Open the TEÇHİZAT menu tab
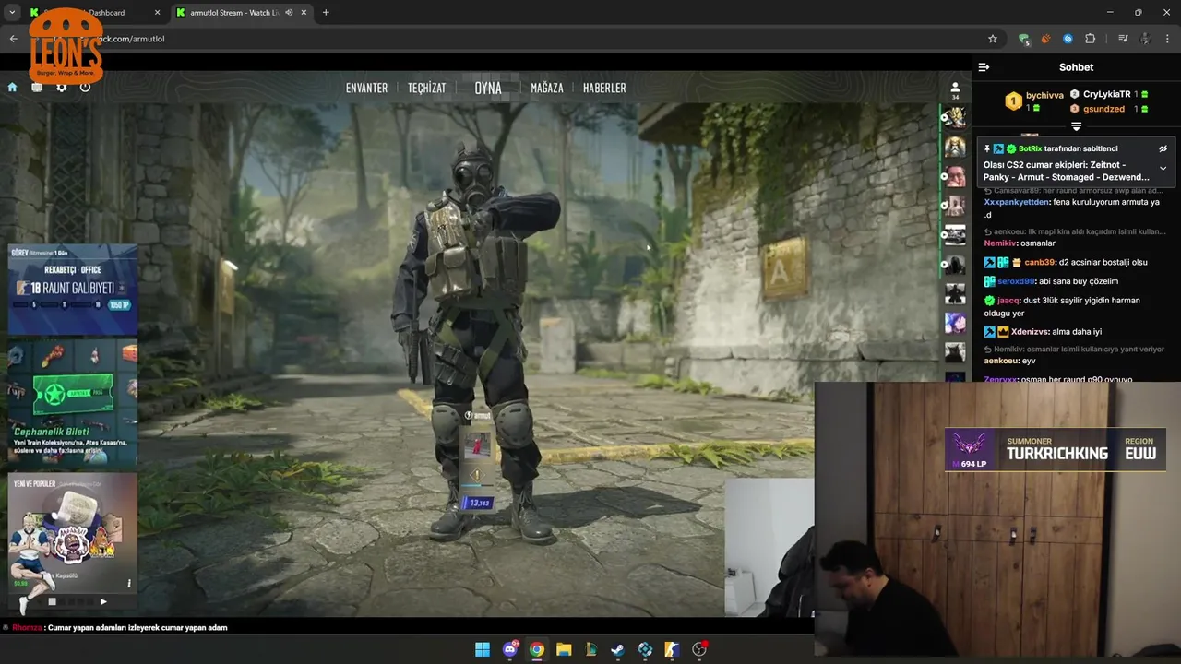 [x=427, y=89]
